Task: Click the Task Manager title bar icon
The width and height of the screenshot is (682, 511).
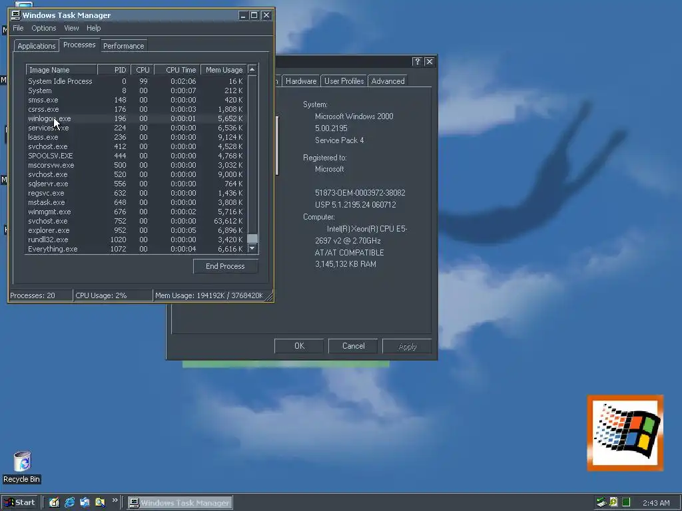Action: click(16, 15)
